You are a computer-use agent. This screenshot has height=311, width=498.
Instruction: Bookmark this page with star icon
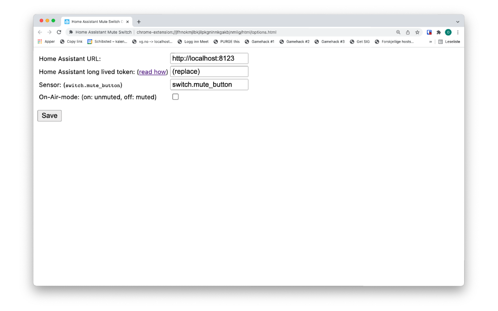tap(417, 32)
